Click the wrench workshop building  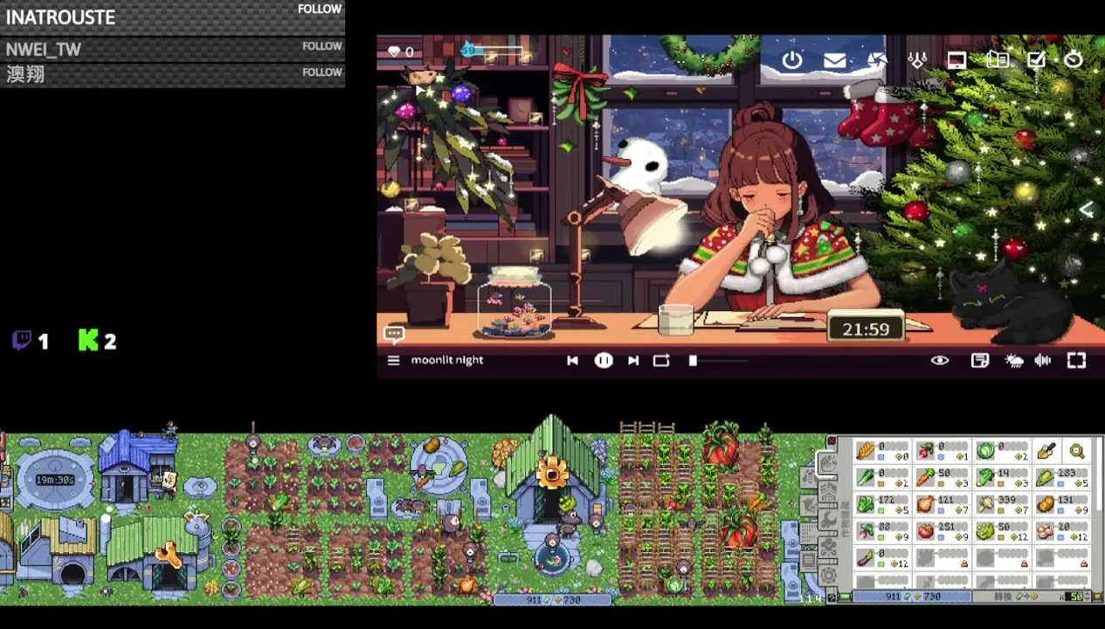[160, 556]
